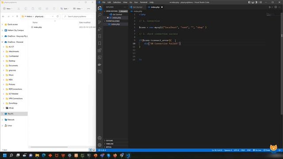Open Visual Studio Code from taskbar
This screenshot has width=283, height=159.
tap(128, 155)
